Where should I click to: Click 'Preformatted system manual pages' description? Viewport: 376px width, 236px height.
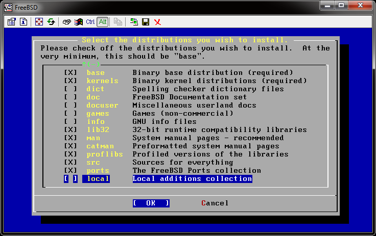[206, 146]
